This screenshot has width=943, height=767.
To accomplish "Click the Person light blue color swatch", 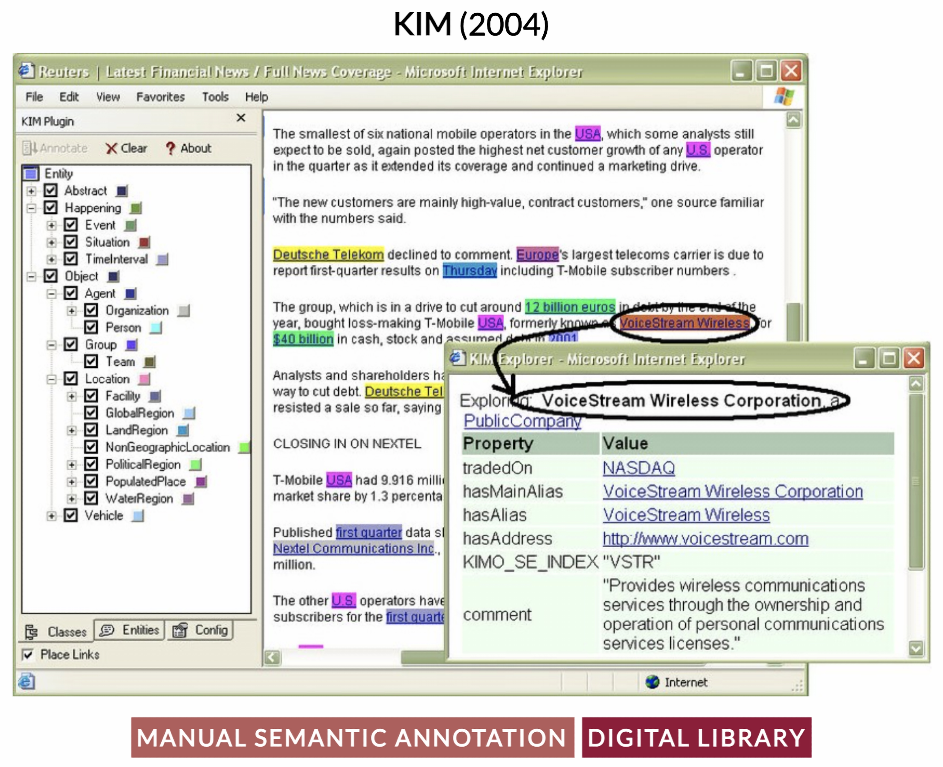I will 156,328.
